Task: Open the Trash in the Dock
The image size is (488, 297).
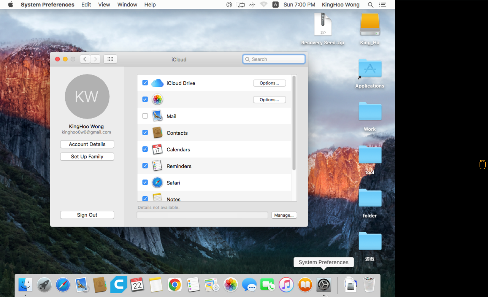Action: pos(369,284)
